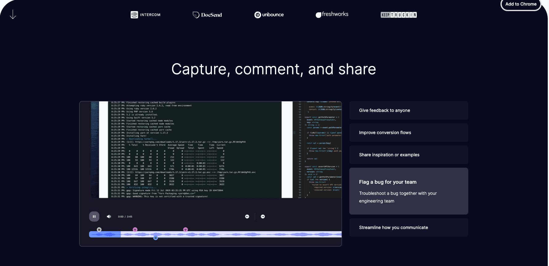Image resolution: width=549 pixels, height=266 pixels.
Task: Expand 'Give feedback to anyone' panel
Action: (x=408, y=110)
